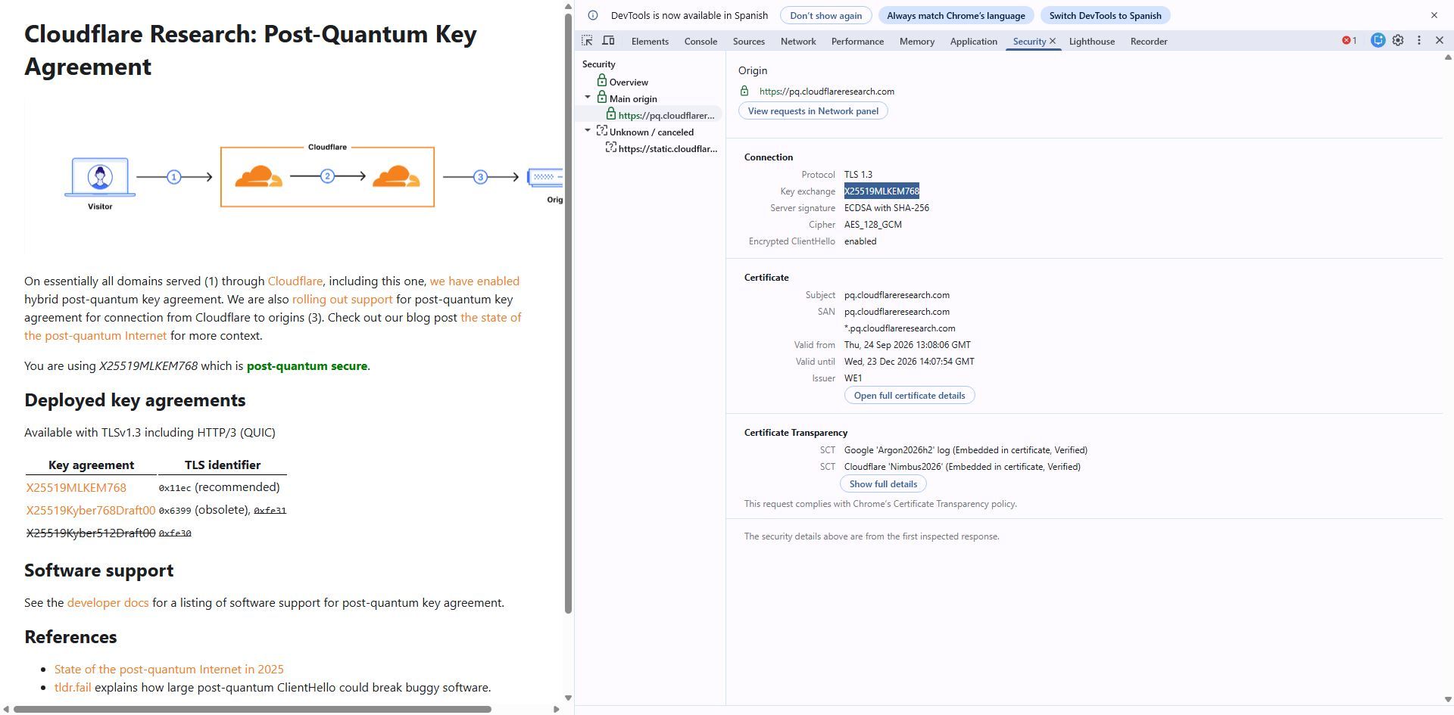Click View requests in Network panel
This screenshot has width=1454, height=715.
(813, 110)
